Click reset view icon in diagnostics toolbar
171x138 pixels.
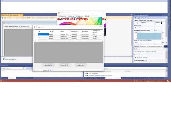point(149,18)
